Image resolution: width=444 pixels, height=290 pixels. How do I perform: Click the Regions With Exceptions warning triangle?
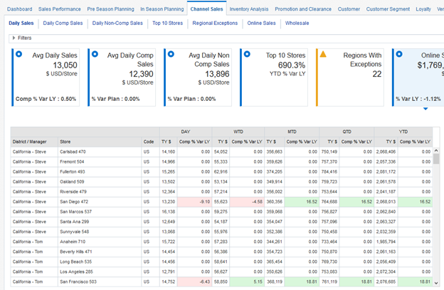[323, 54]
